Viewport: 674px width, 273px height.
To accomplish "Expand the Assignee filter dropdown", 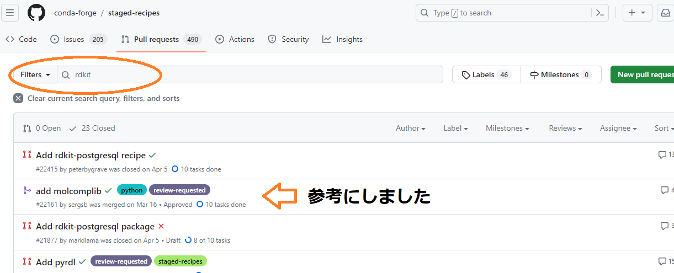I will (x=618, y=128).
